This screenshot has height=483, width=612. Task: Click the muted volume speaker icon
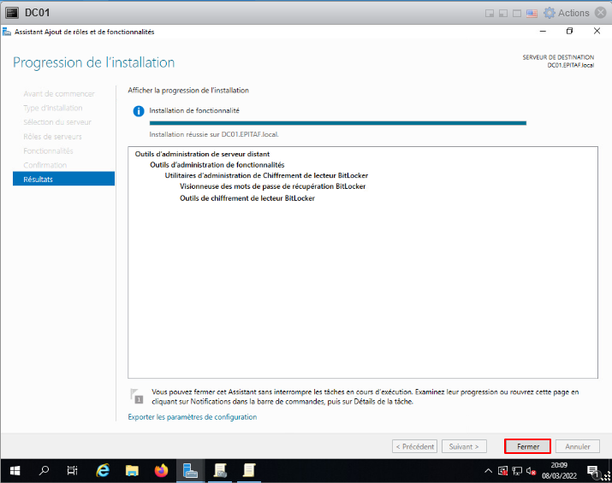tap(531, 470)
